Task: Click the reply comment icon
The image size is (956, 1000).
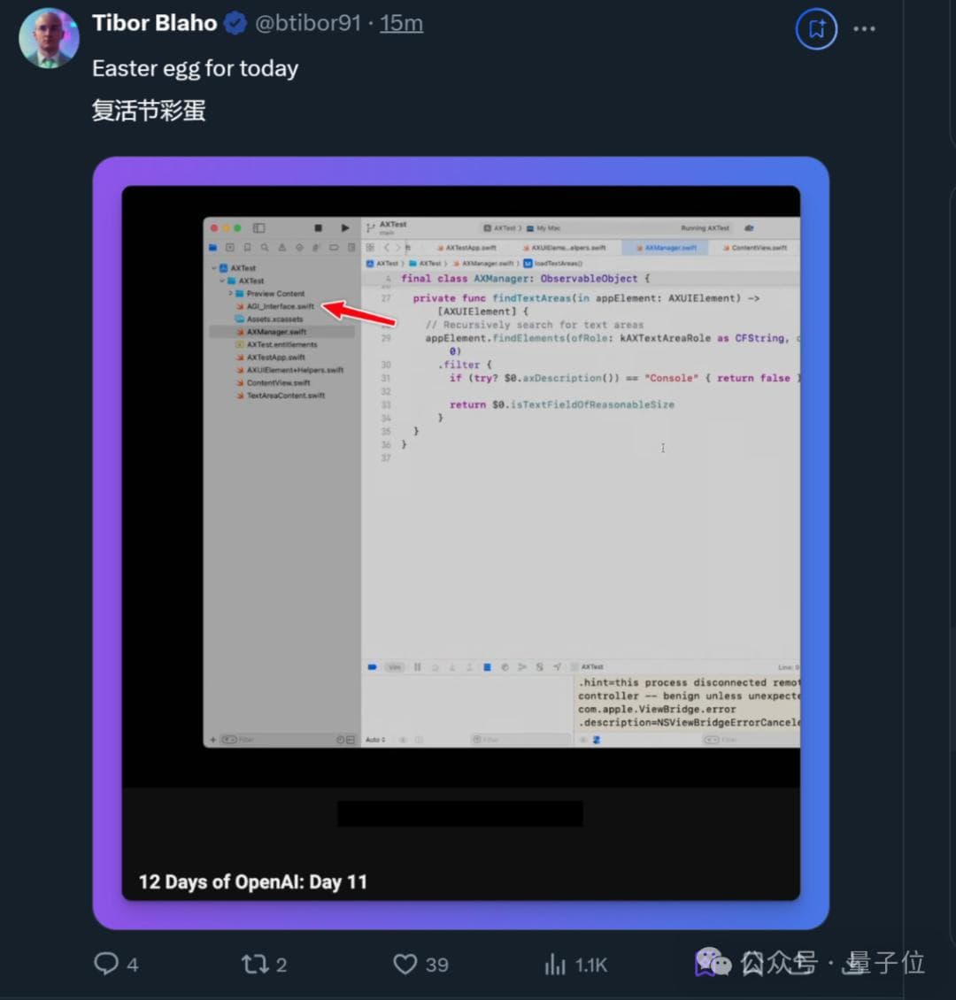Action: pos(106,963)
